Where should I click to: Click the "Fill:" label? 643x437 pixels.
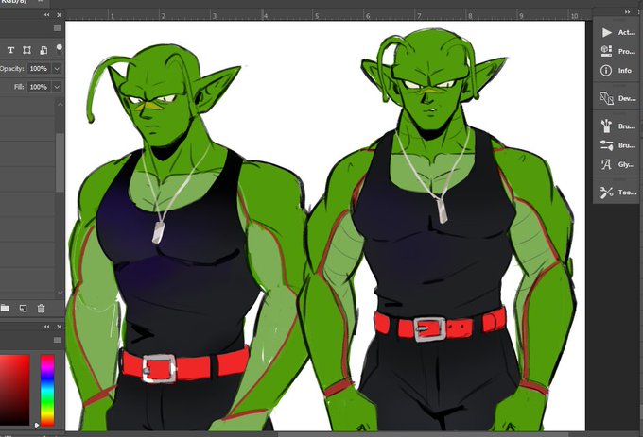pyautogui.click(x=19, y=87)
